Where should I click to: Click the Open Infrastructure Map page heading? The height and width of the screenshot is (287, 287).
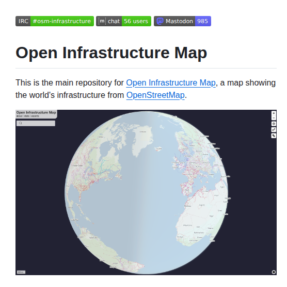point(111,53)
